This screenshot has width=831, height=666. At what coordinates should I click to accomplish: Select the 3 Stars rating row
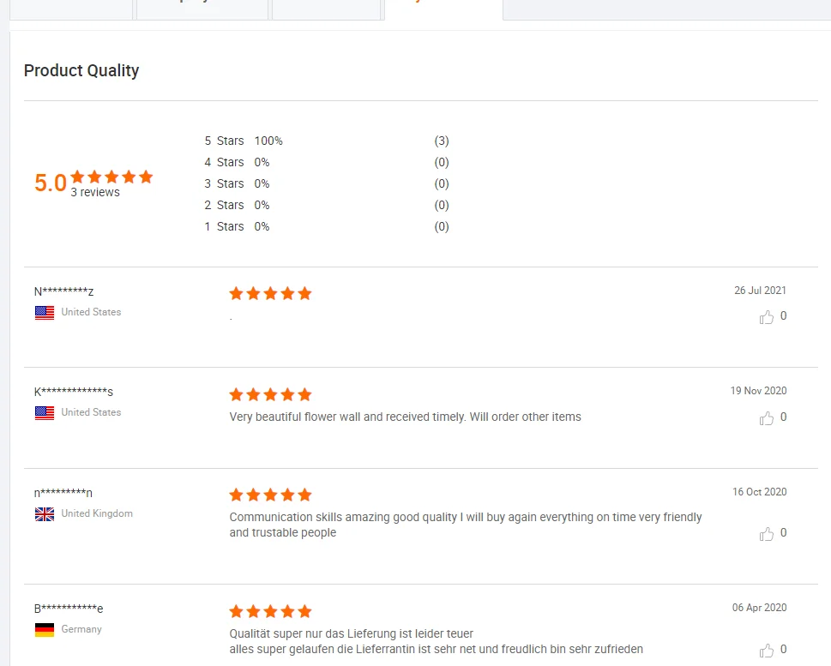(224, 183)
